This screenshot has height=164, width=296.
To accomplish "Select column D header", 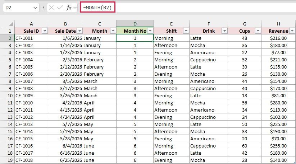I will click(135, 24).
